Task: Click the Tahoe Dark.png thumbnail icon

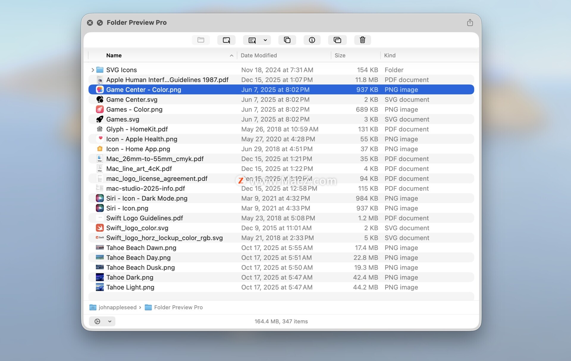Action: tap(100, 277)
